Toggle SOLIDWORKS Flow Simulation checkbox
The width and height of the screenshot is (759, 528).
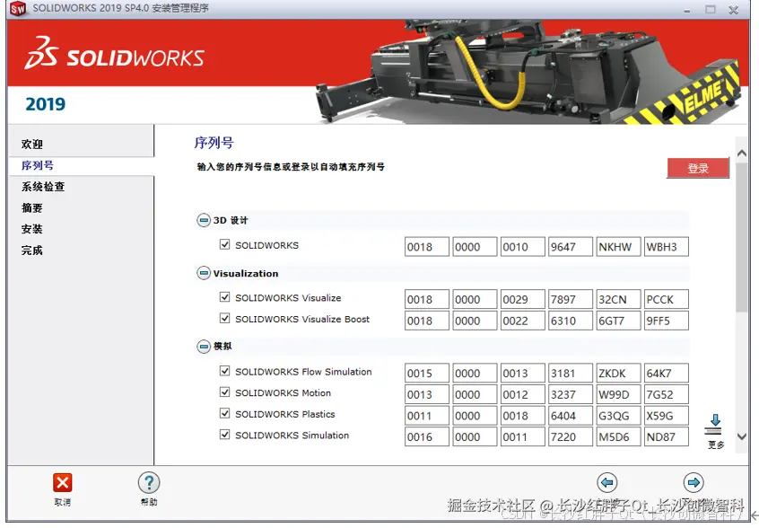[x=224, y=371]
